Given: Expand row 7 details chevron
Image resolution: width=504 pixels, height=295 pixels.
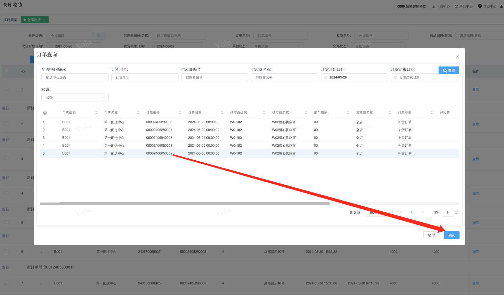Looking at the screenshot, I should point(41,284).
